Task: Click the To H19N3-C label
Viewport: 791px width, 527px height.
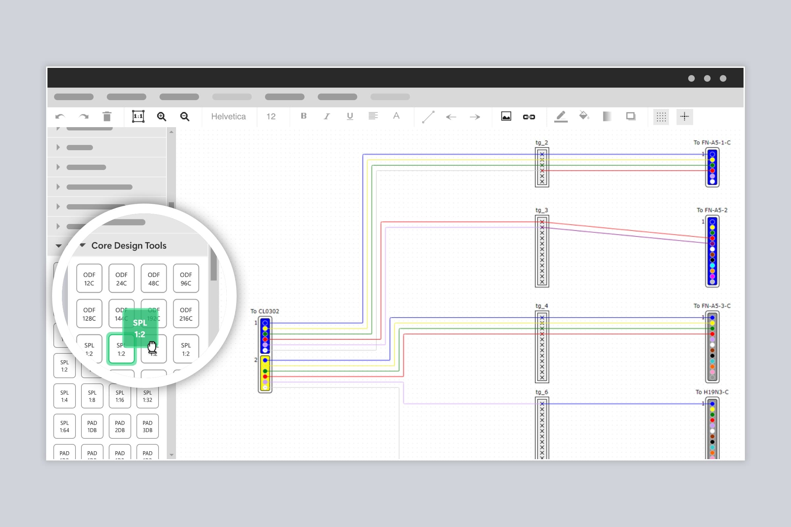Action: 712,392
